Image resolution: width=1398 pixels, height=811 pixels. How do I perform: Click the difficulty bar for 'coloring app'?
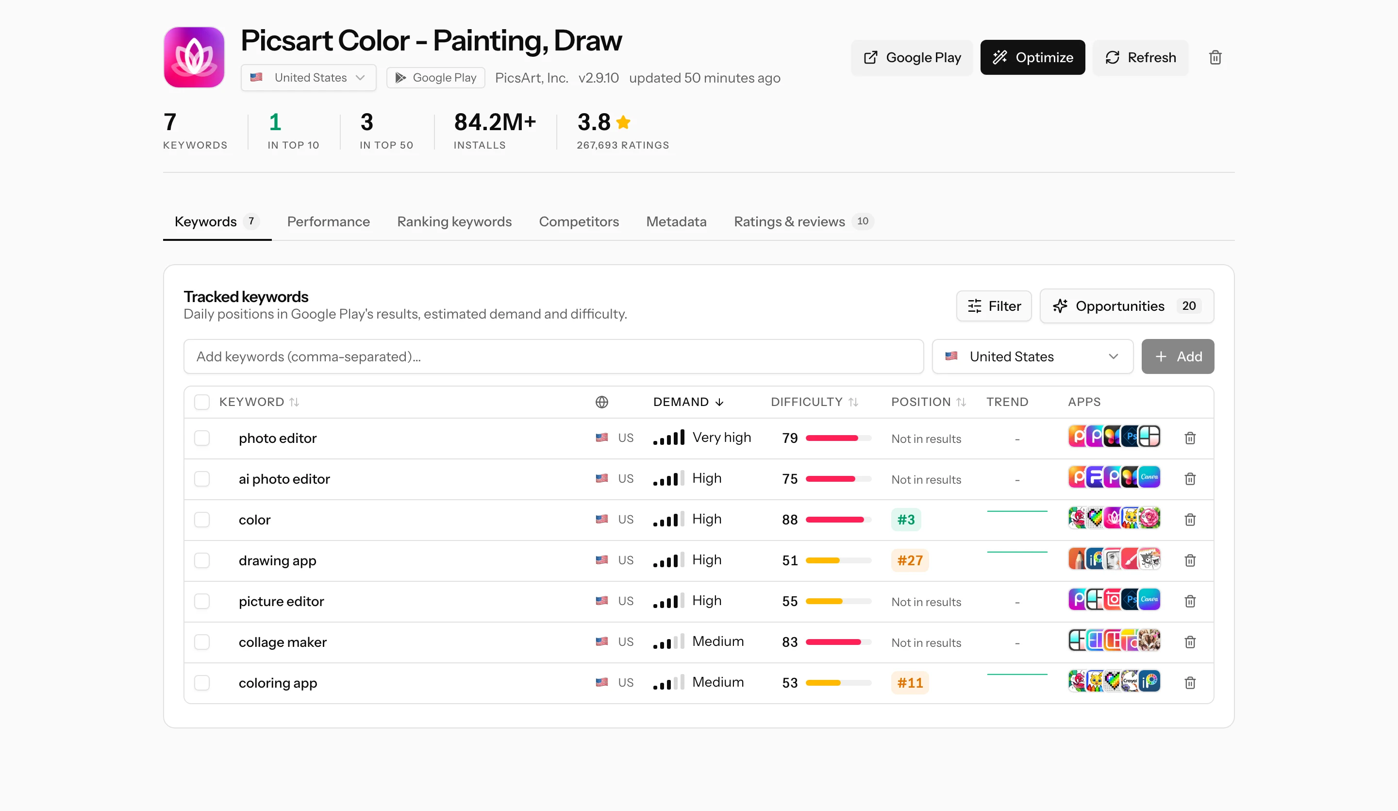[x=838, y=683]
